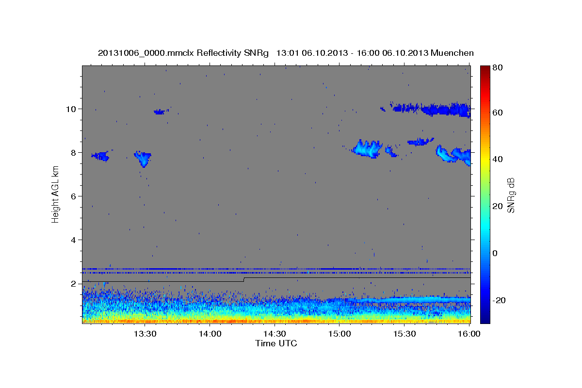Click the 14:00 time tick label
The height and width of the screenshot is (388, 582).
(210, 334)
